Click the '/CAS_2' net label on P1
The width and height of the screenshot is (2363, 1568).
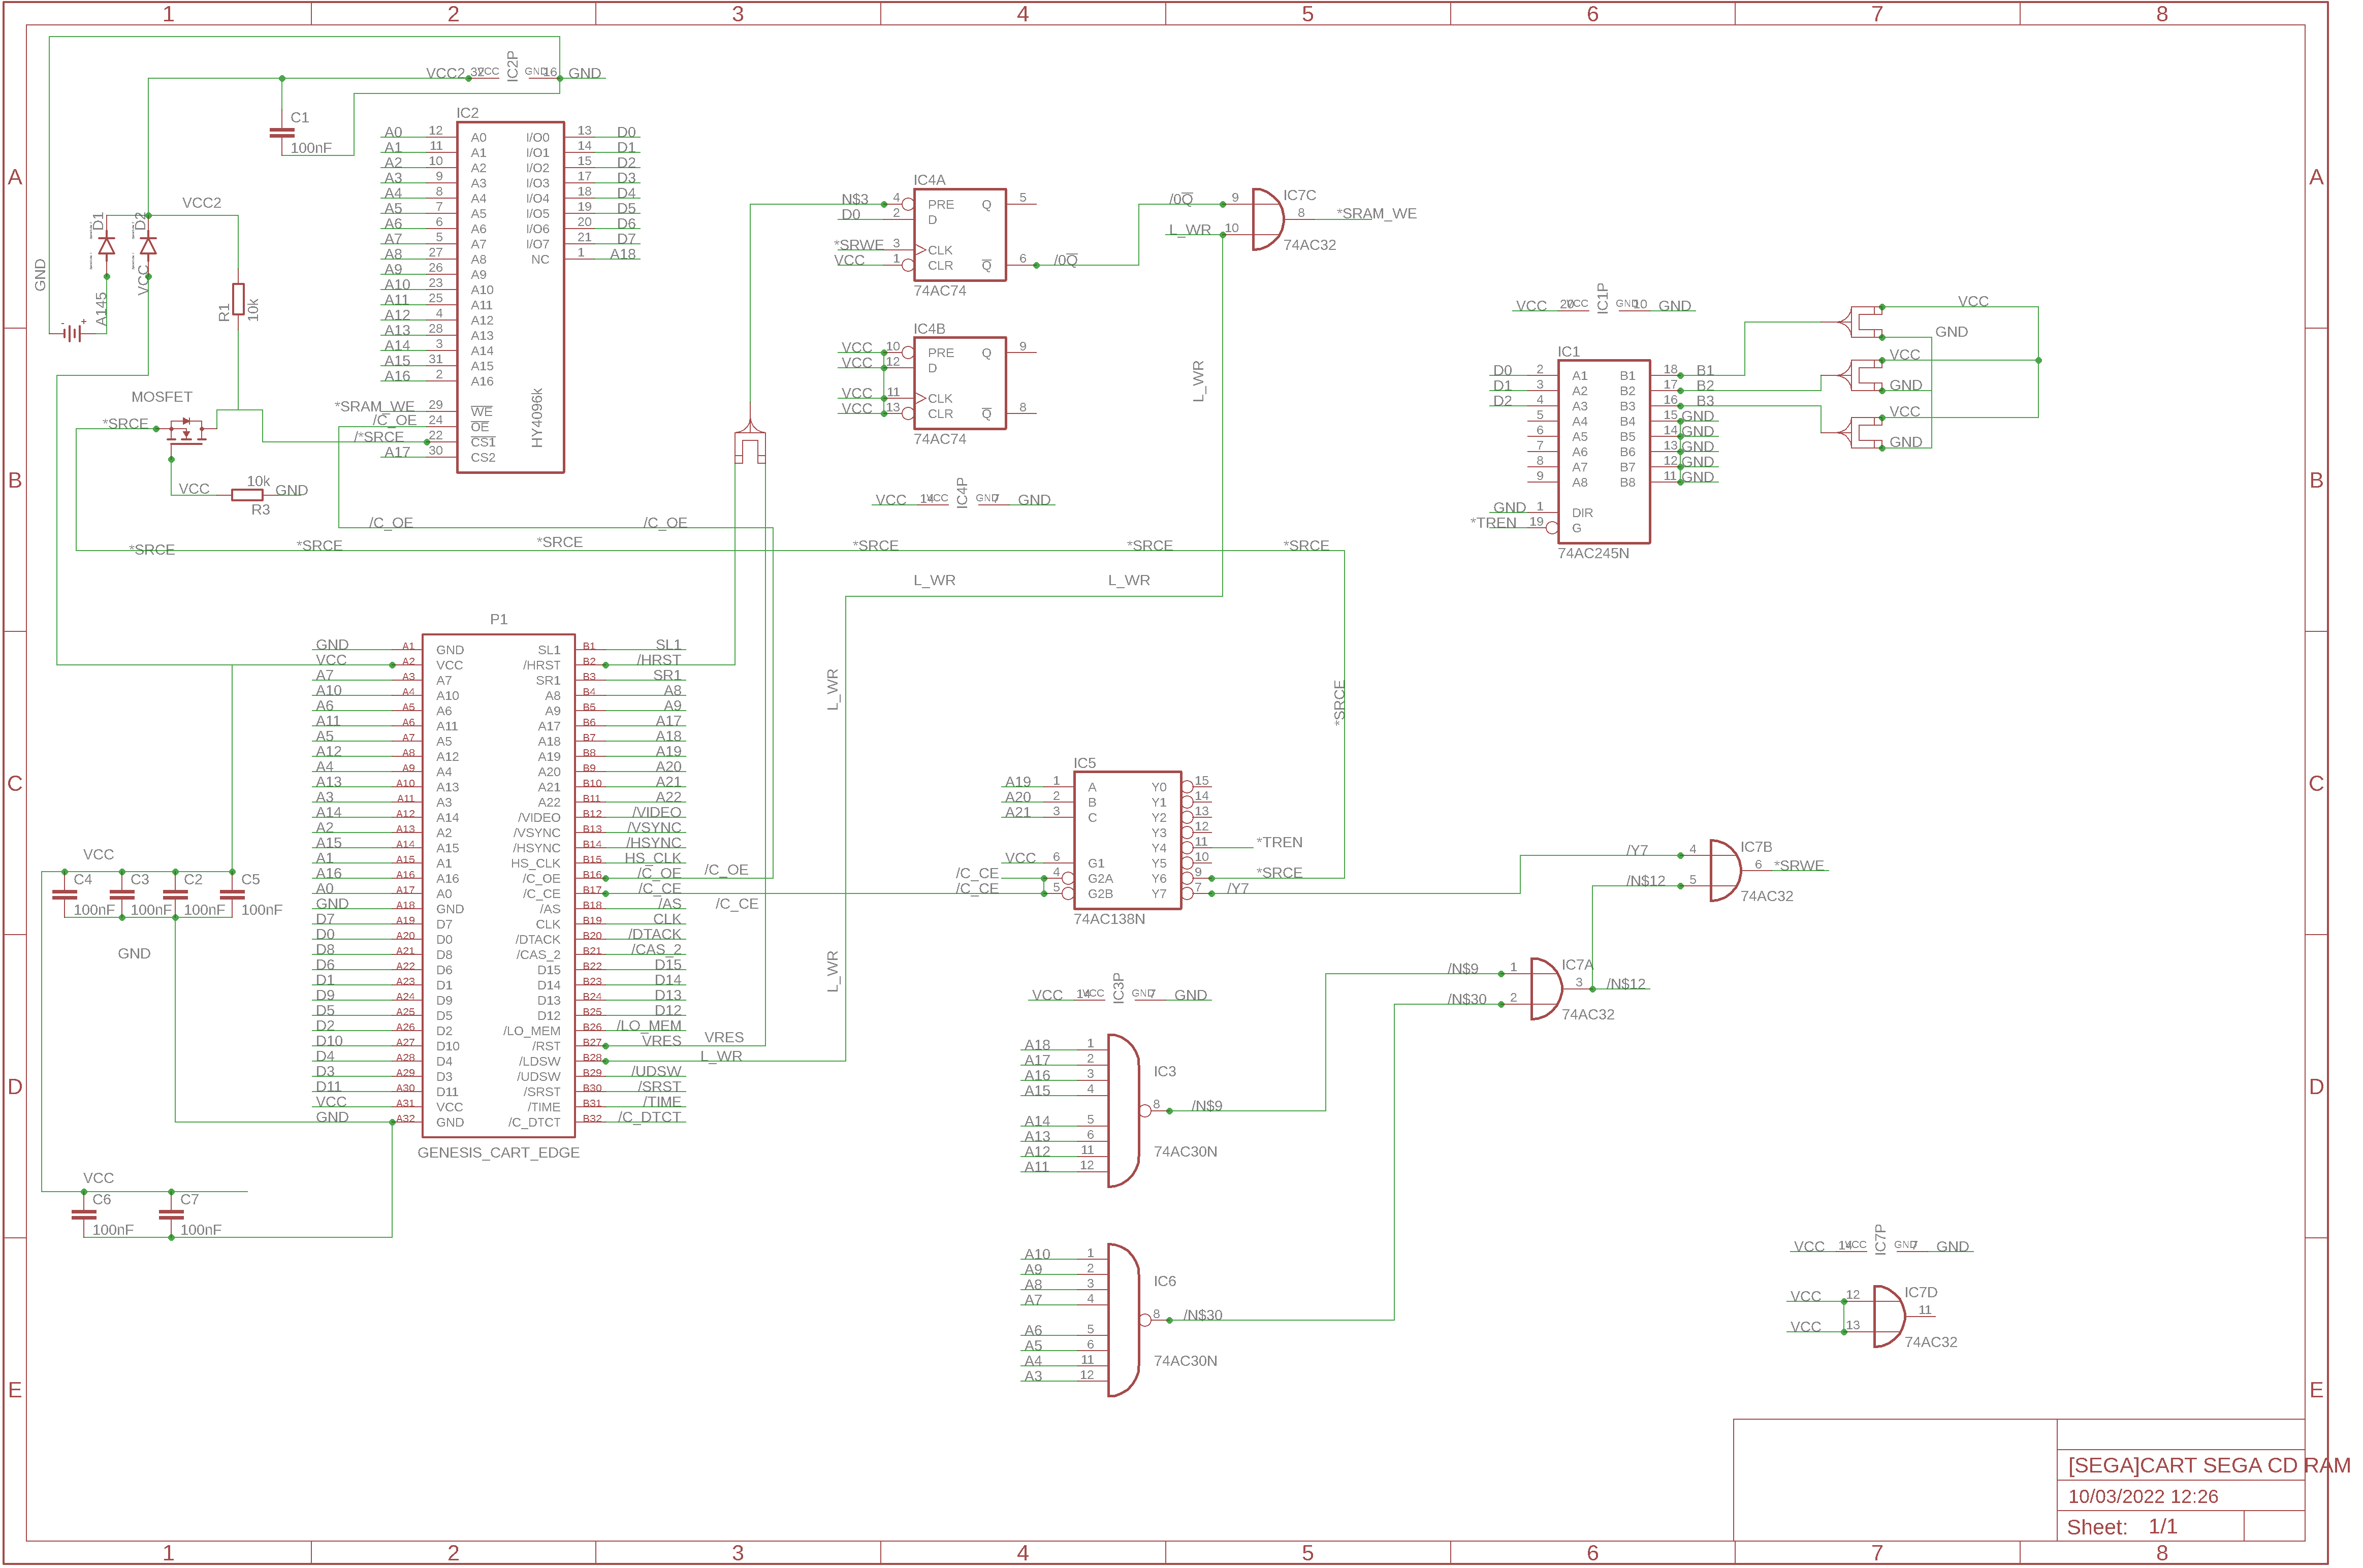coord(656,949)
